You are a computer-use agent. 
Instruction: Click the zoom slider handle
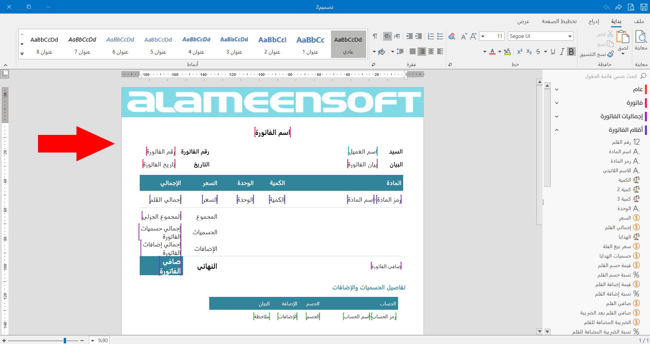click(65, 340)
